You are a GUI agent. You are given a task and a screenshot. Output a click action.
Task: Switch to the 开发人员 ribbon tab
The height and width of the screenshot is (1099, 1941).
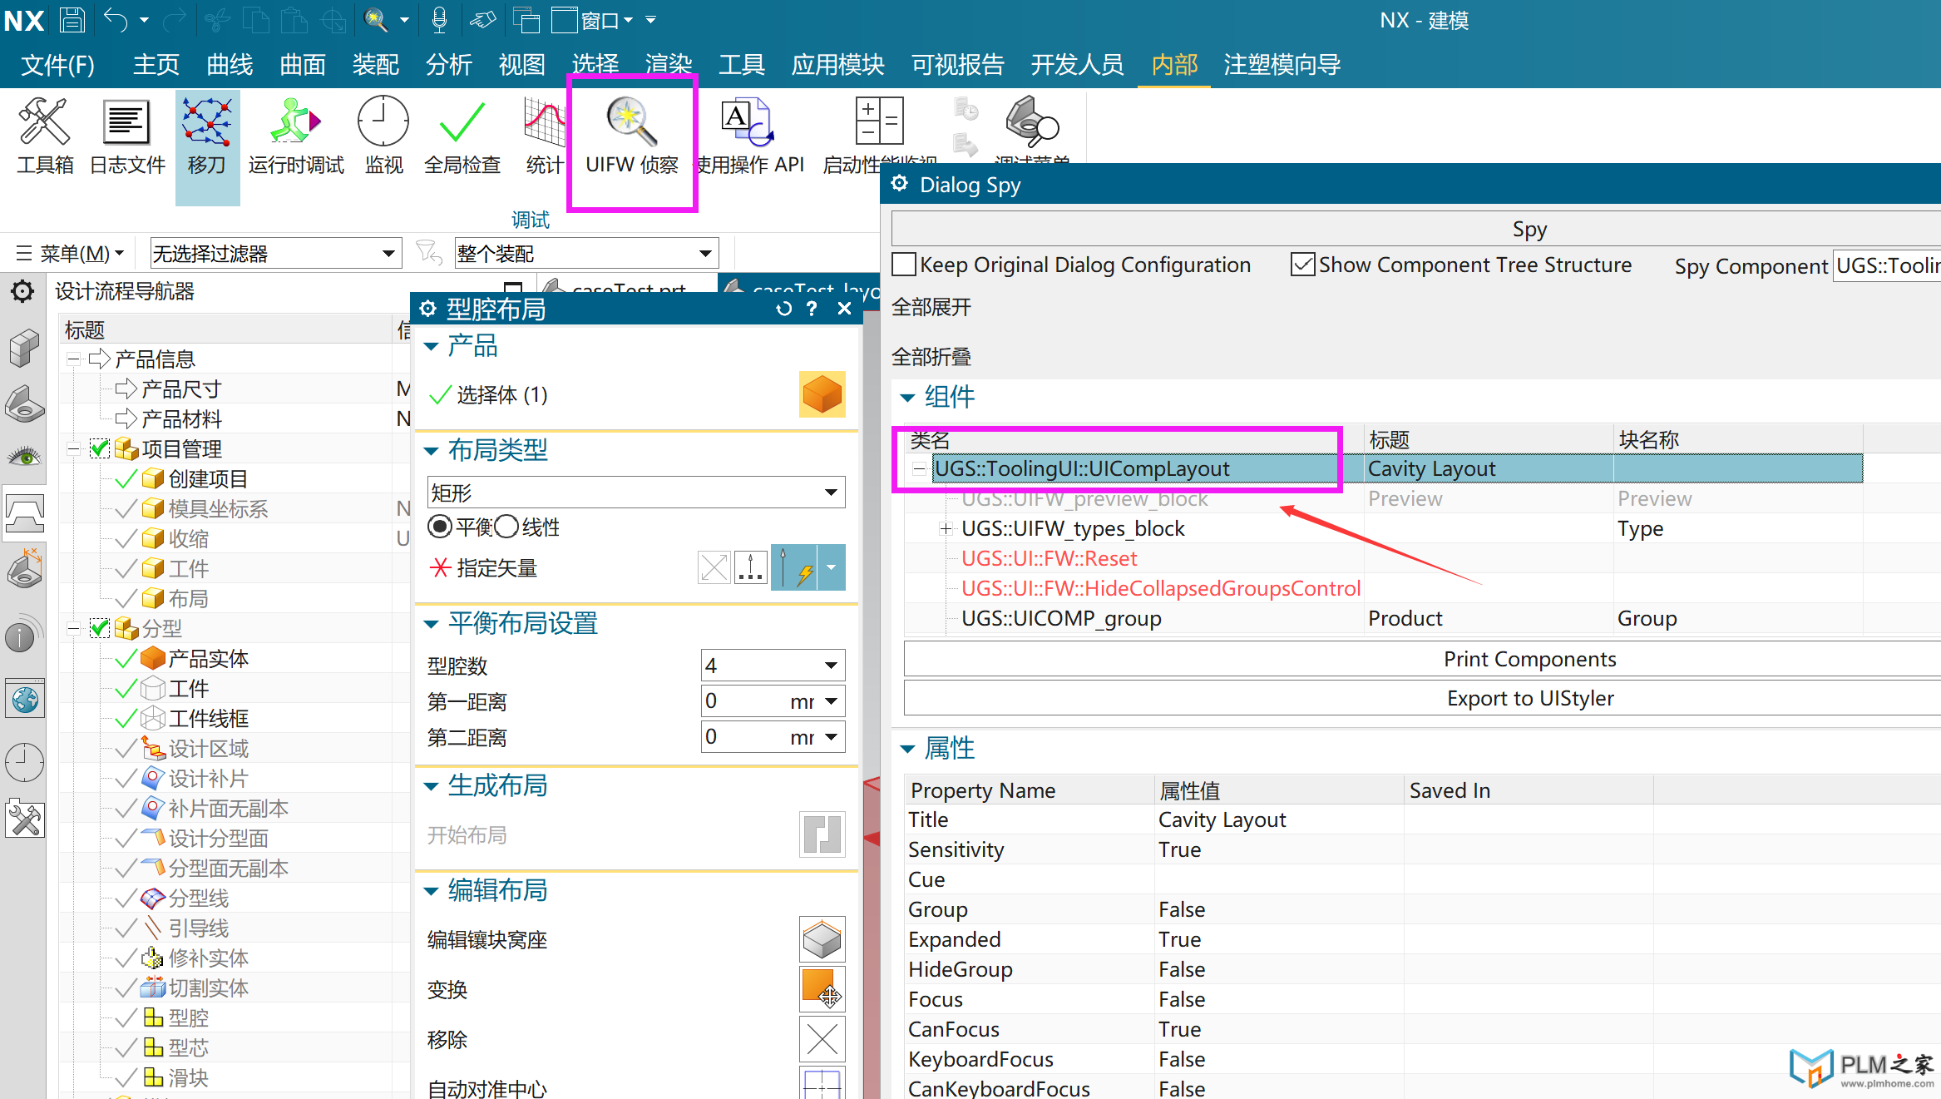point(1077,64)
